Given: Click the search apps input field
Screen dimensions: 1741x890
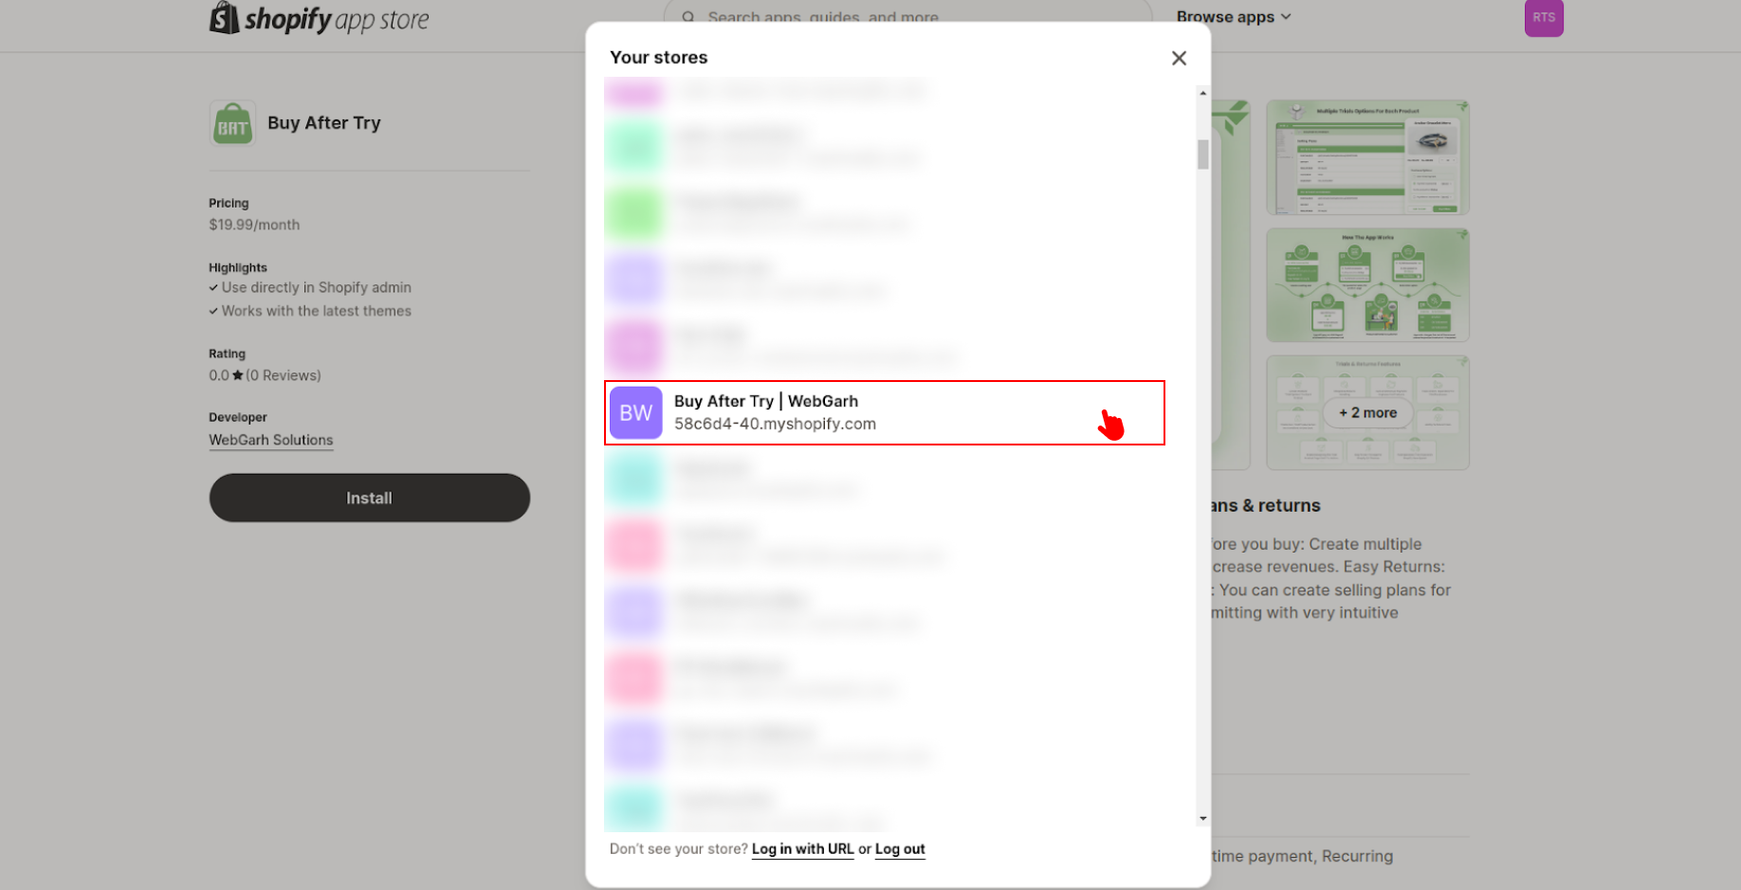Looking at the screenshot, I should (910, 17).
